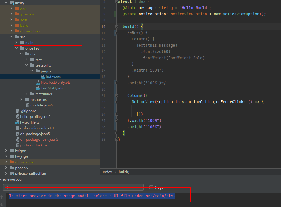This screenshot has width=281, height=207.
Task: Click the search magnifier icon in PreviewerLog
Action: (x=7, y=187)
